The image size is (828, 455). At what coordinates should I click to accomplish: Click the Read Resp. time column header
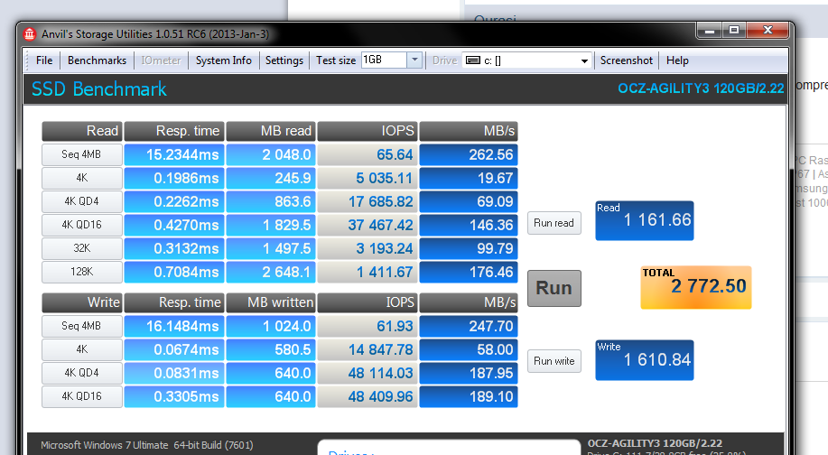click(x=174, y=131)
